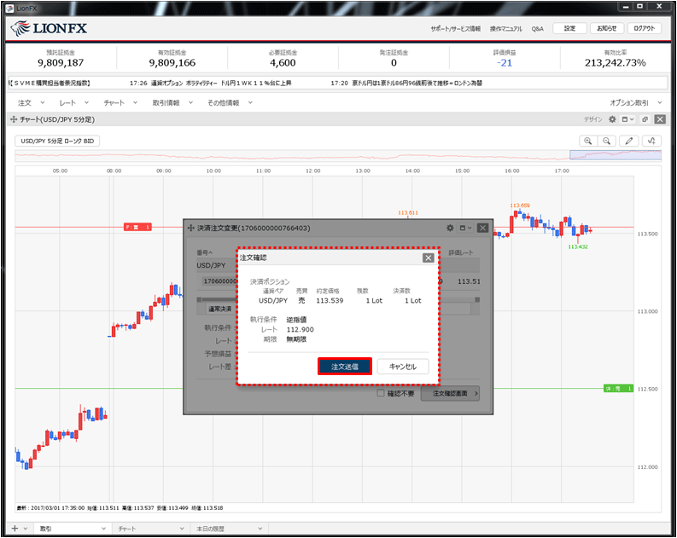Image resolution: width=677 pixels, height=538 pixels.
Task: Open the 操作マニュアル link
Action: (x=505, y=29)
